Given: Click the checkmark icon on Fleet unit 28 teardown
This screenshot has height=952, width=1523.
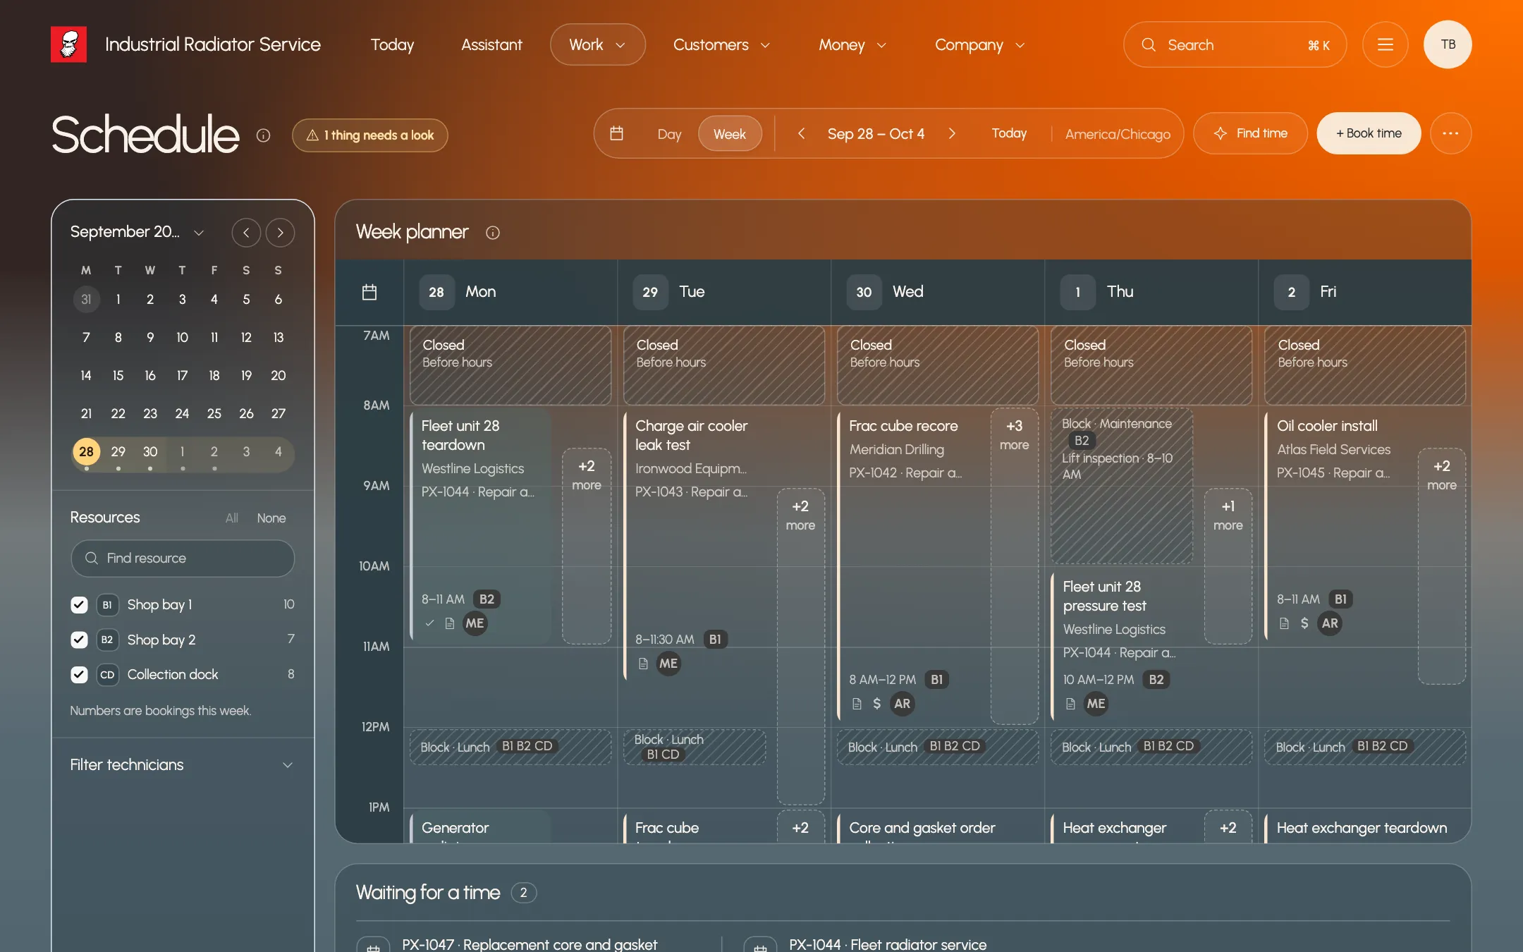Looking at the screenshot, I should pyautogui.click(x=429, y=623).
